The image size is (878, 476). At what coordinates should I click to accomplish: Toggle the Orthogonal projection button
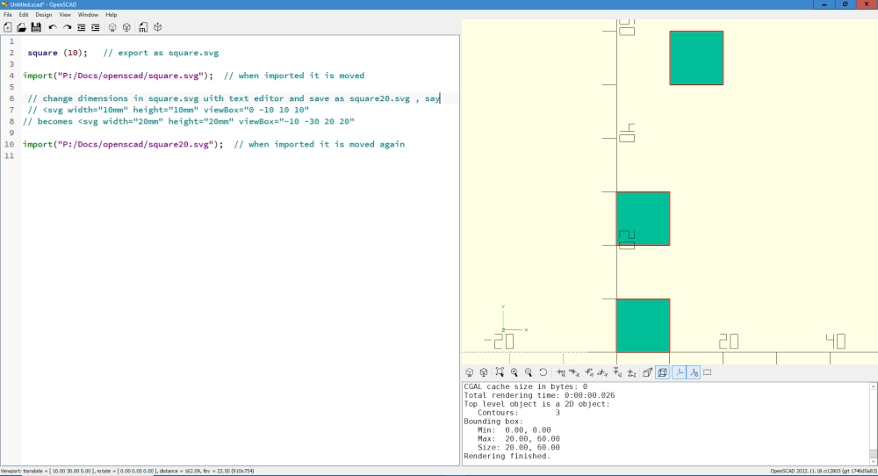[x=663, y=372]
